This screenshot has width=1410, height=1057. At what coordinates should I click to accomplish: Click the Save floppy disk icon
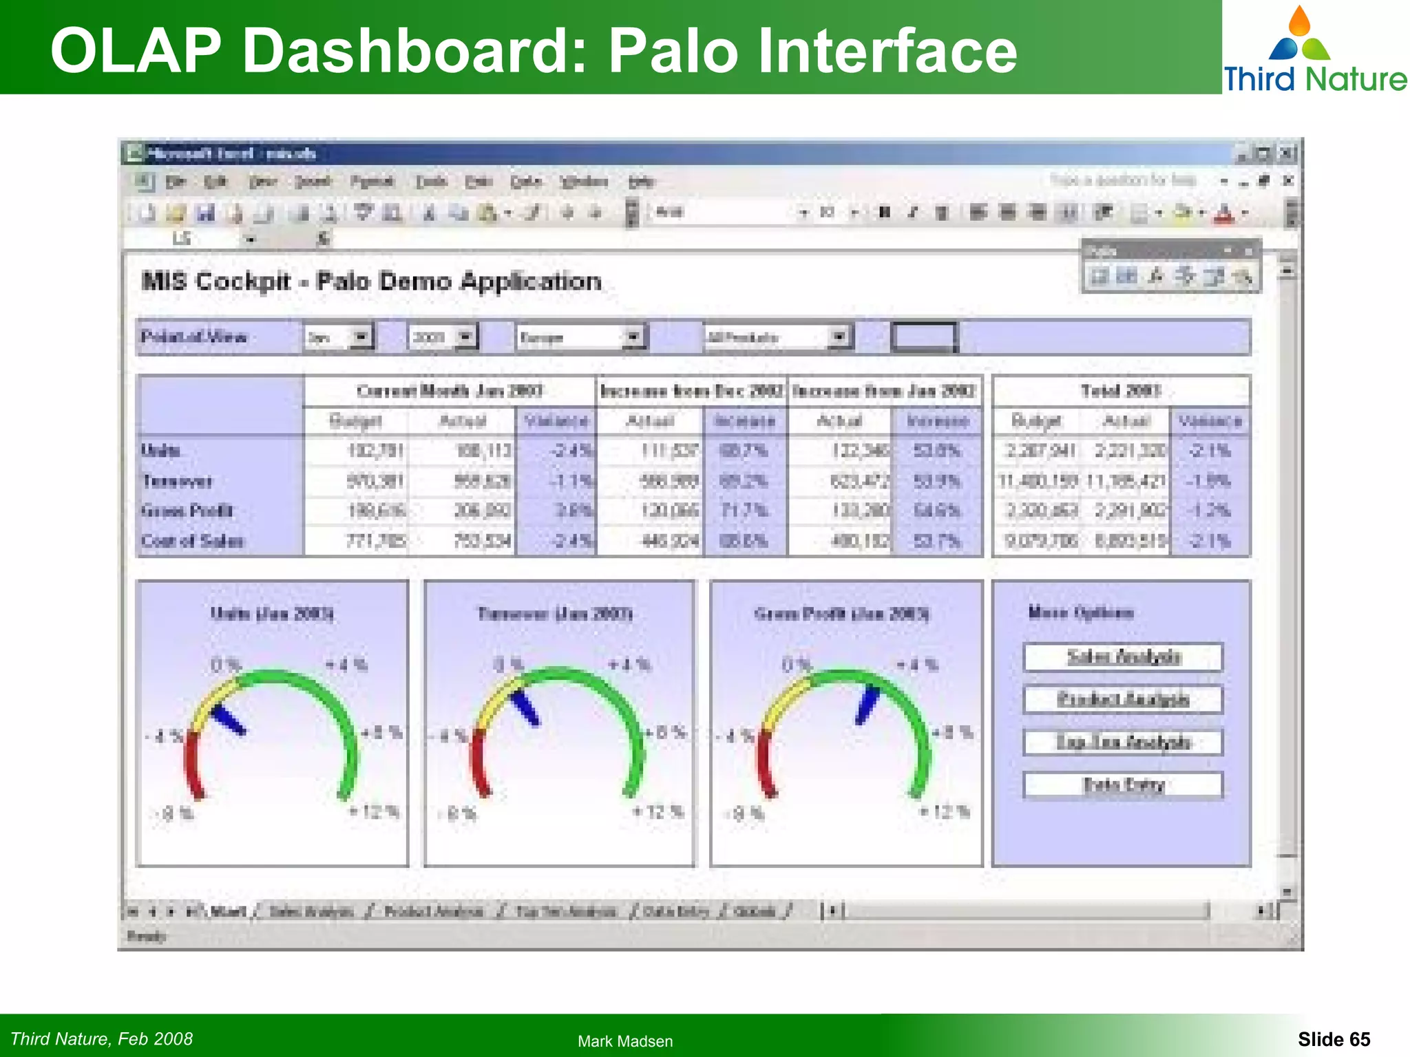[x=206, y=213]
